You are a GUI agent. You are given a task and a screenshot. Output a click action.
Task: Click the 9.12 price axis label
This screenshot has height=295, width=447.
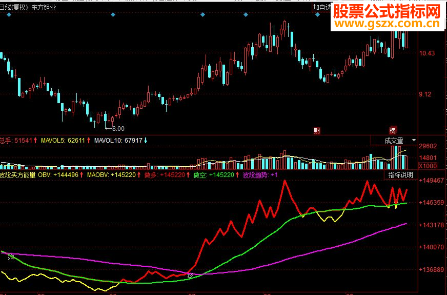coord(425,94)
